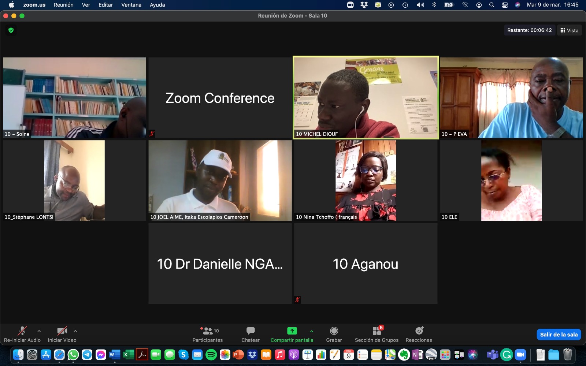Expand audio options arrow beside Re-Iniciar Audio

tap(39, 331)
